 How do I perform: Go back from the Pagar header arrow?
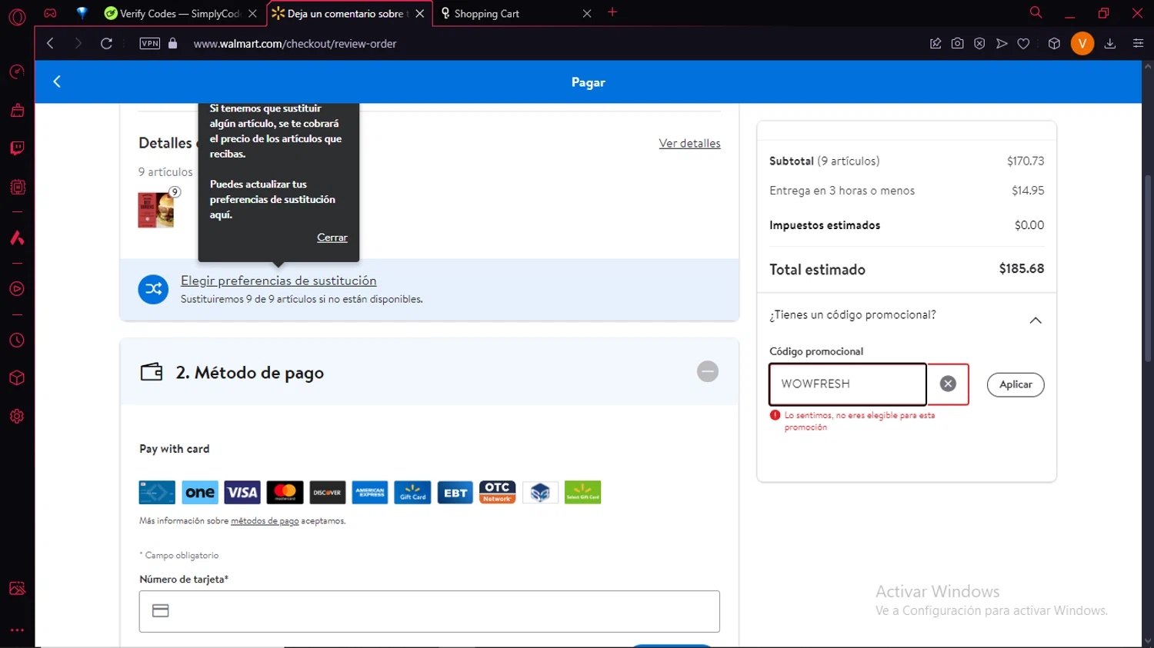(57, 81)
